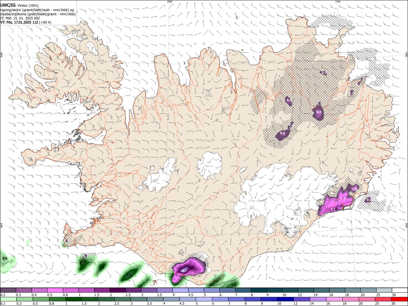Image resolution: width=408 pixels, height=306 pixels.
Task: Click the 'VT: Fös. 17.01.2025 11Z (+50 h)' line
Action: (x=25, y=22)
